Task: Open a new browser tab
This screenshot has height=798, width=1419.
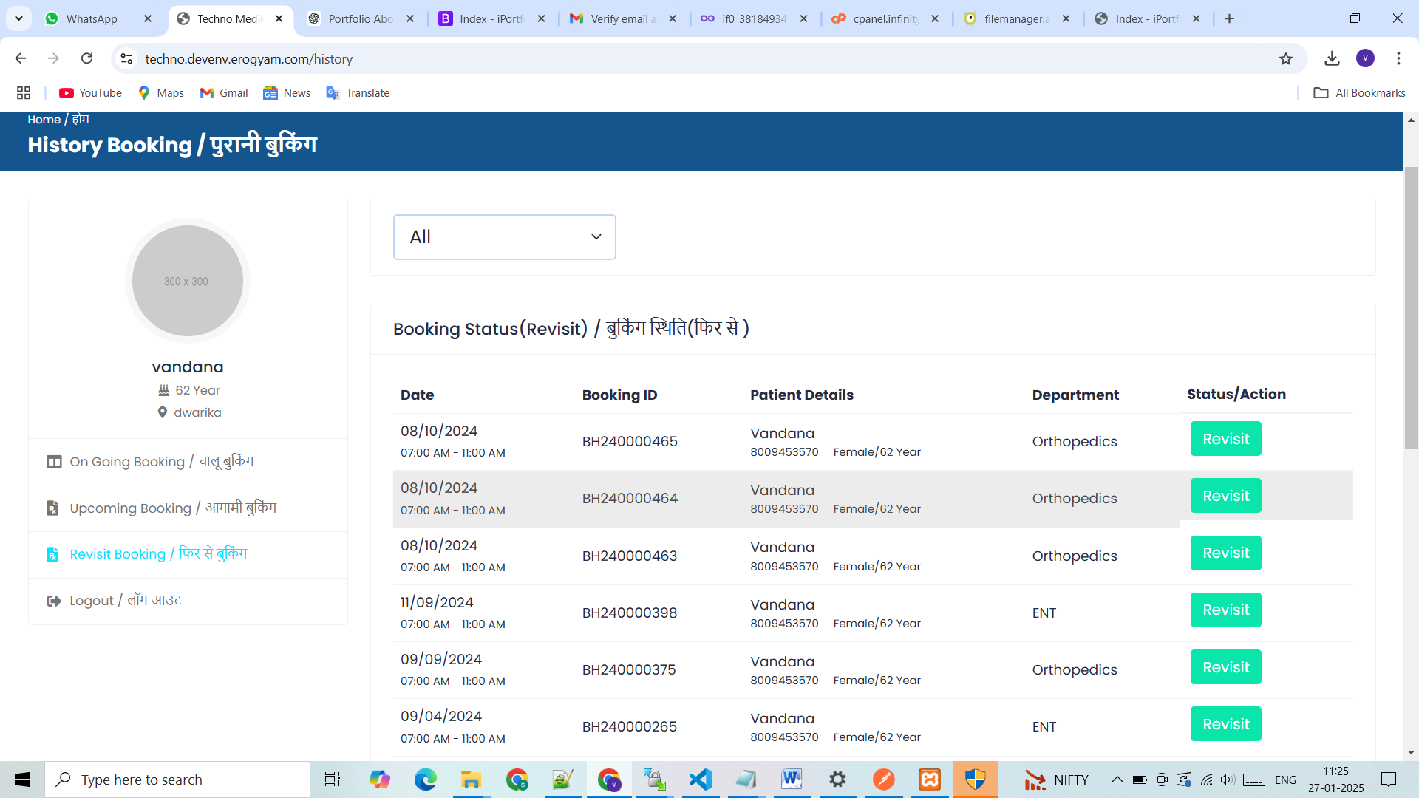Action: [x=1229, y=18]
